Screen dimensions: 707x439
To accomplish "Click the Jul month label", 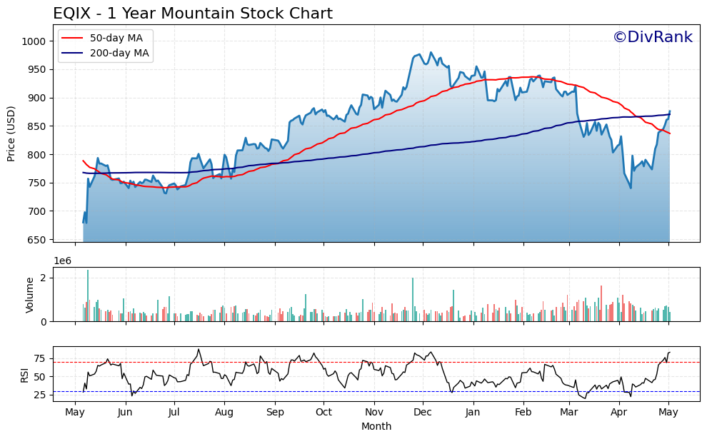I will click(174, 413).
